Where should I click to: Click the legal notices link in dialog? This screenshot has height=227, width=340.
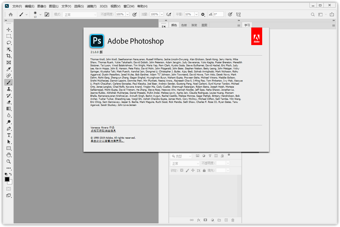(107, 141)
